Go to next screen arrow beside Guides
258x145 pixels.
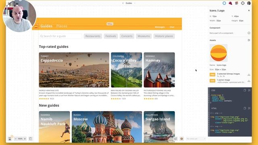point(135,3)
